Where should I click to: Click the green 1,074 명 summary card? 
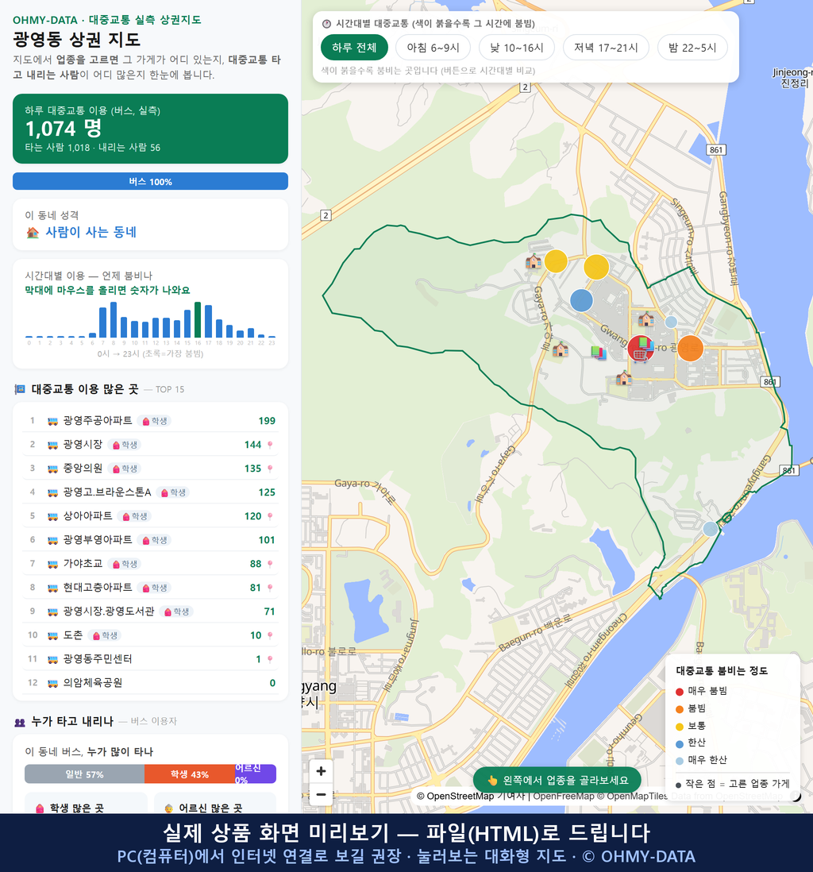tap(150, 129)
